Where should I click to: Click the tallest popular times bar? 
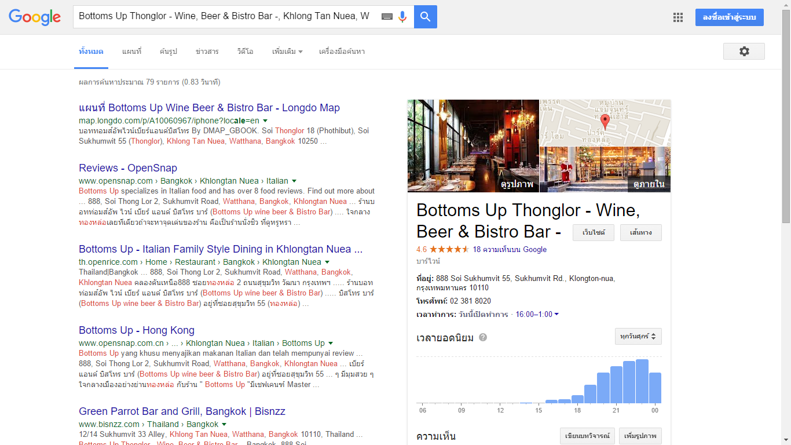[642, 381]
